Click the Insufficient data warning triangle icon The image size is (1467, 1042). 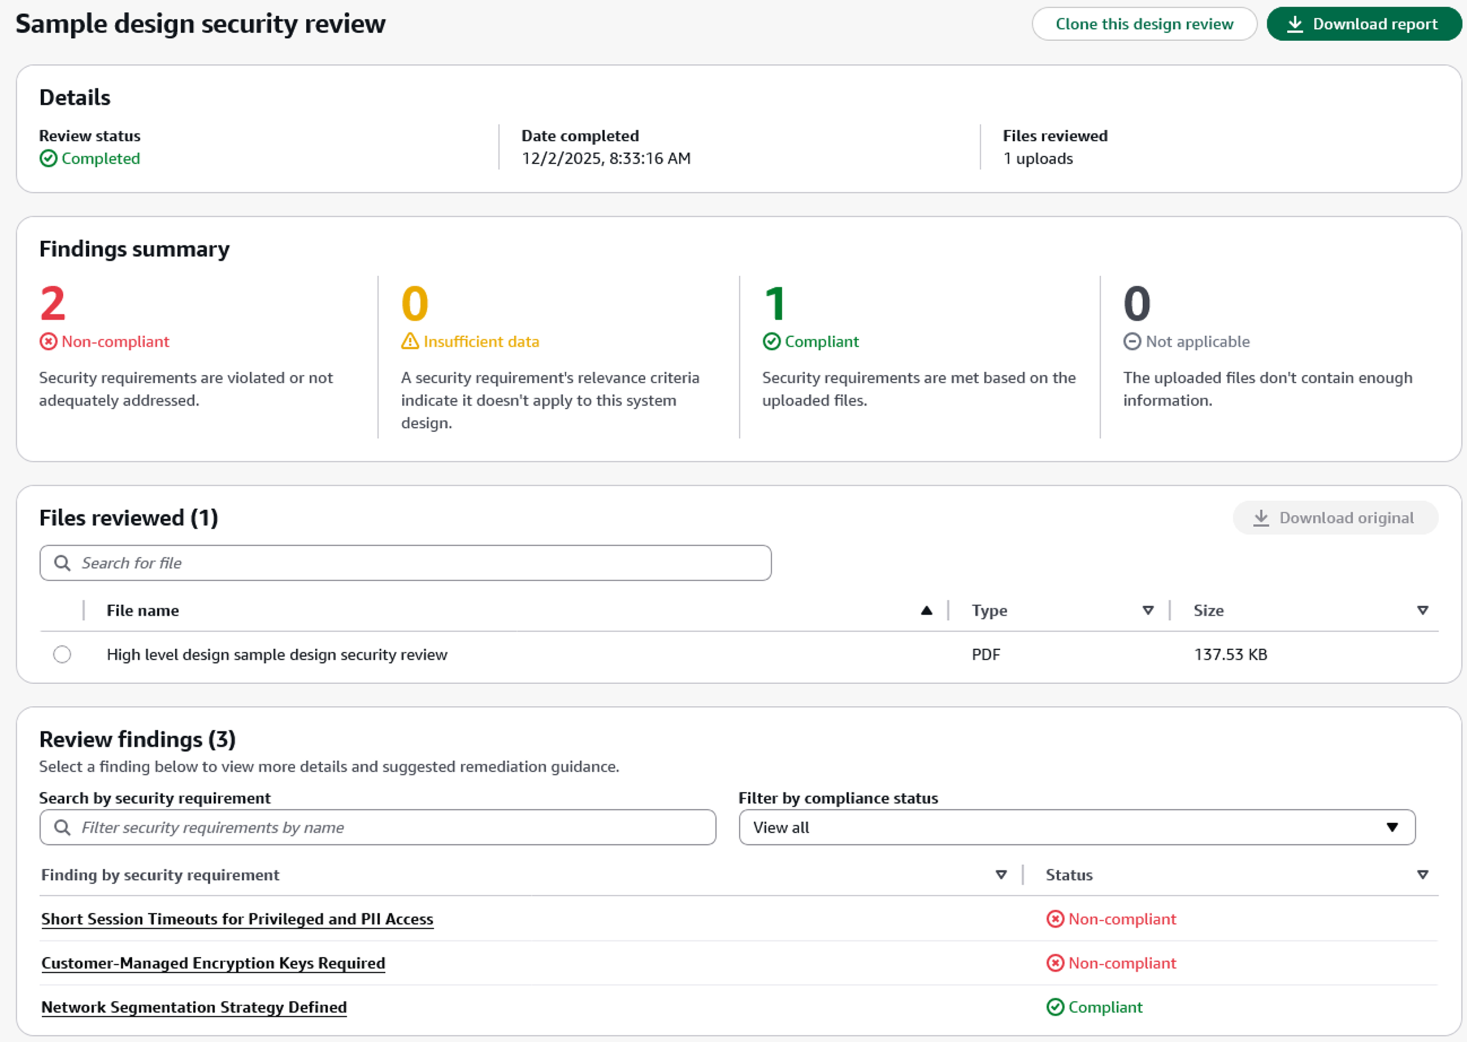(410, 341)
